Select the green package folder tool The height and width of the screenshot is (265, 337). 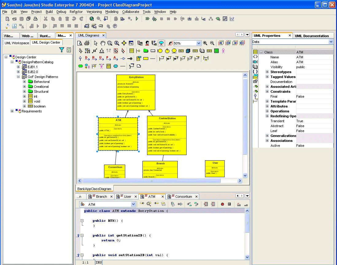(x=146, y=51)
